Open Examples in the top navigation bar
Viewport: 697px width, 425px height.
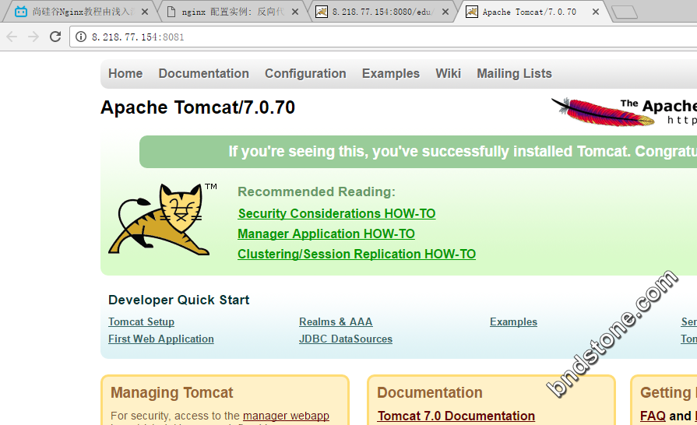[x=391, y=73]
